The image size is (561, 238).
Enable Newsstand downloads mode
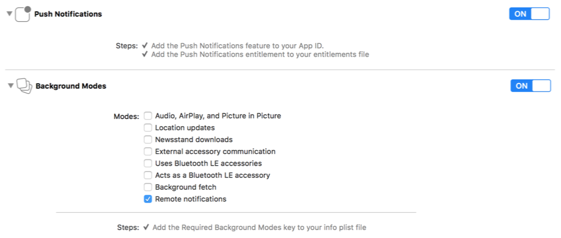coord(148,140)
